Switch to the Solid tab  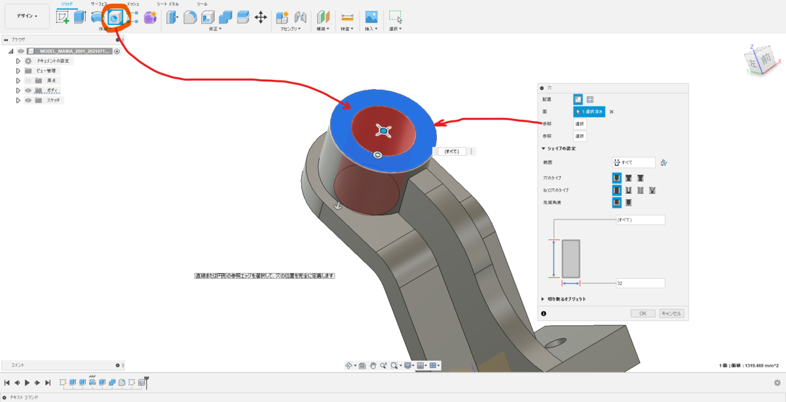pyautogui.click(x=67, y=4)
